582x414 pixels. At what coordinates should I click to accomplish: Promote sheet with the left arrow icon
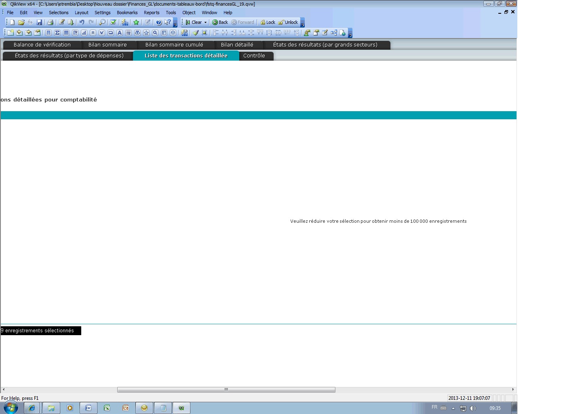[19, 33]
